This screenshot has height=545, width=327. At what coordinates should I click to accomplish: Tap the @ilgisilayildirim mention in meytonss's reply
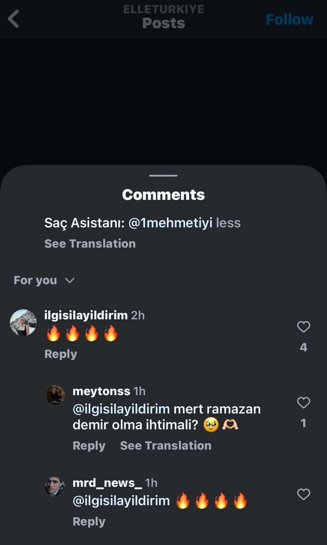[x=121, y=409]
